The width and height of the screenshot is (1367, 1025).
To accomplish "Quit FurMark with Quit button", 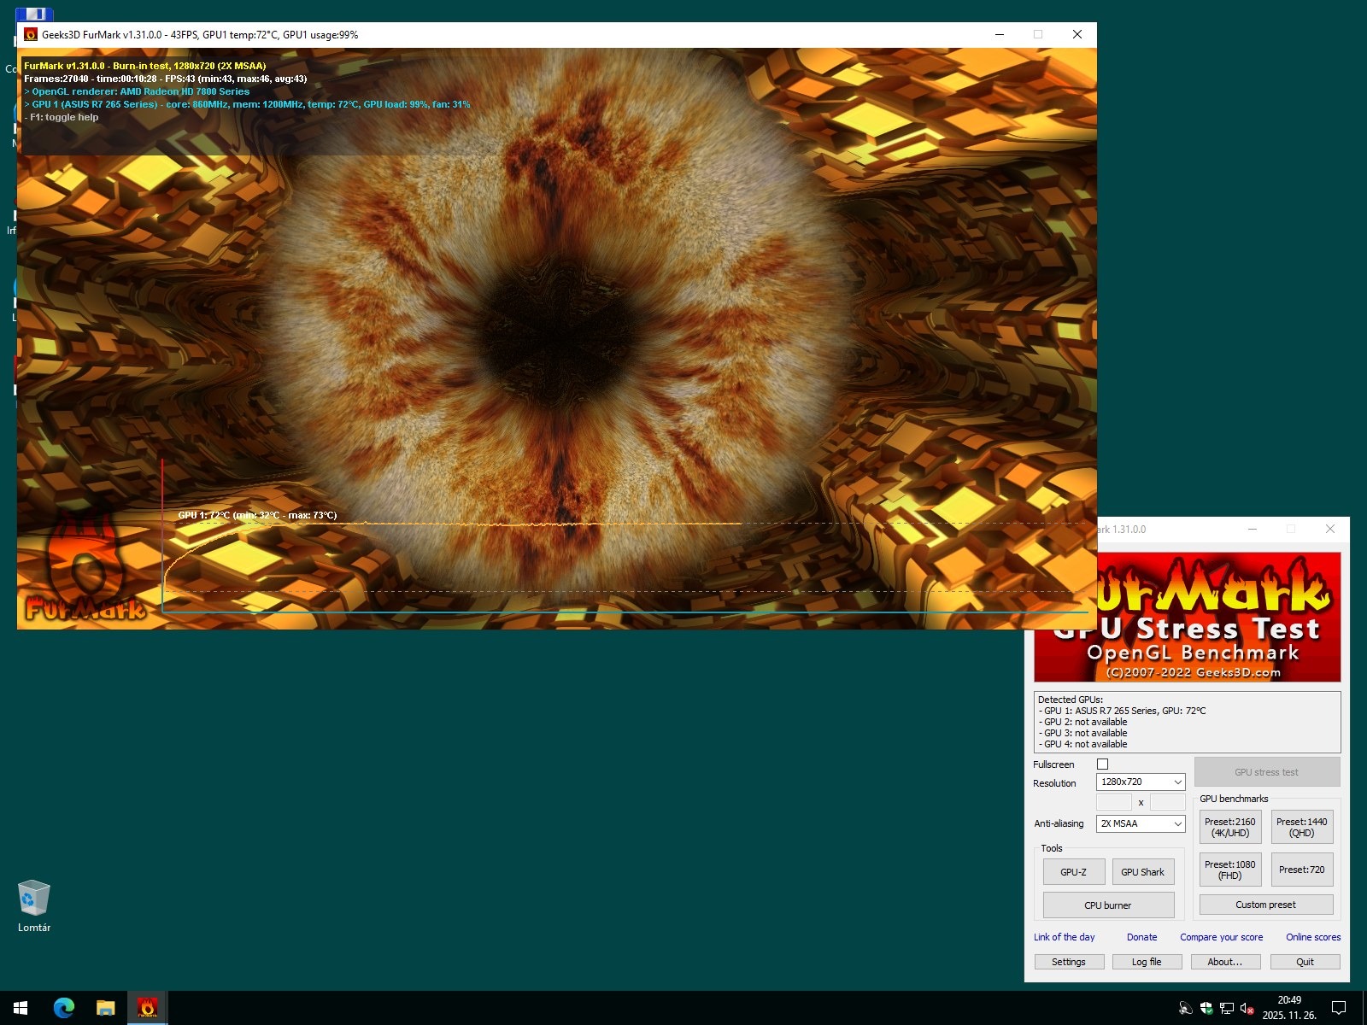I will 1305,962.
